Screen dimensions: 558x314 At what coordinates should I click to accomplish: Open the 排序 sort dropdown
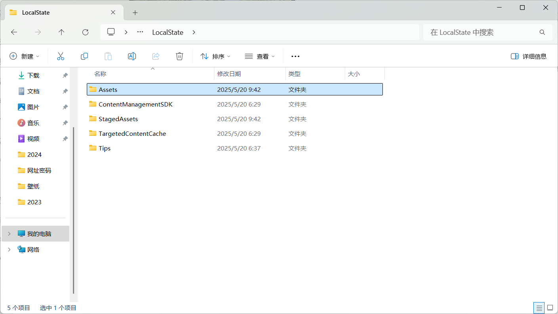coord(216,56)
